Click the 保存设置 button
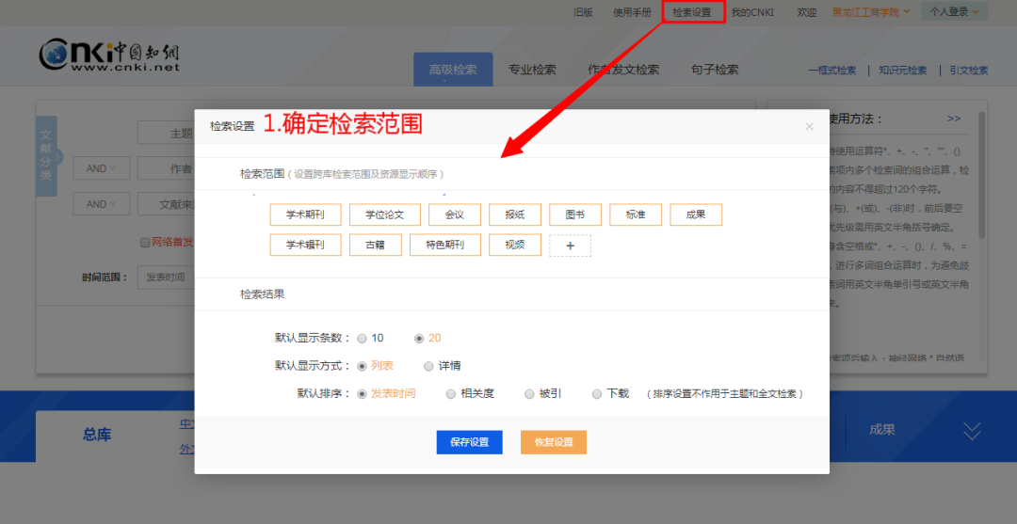This screenshot has width=1017, height=524. [x=469, y=442]
